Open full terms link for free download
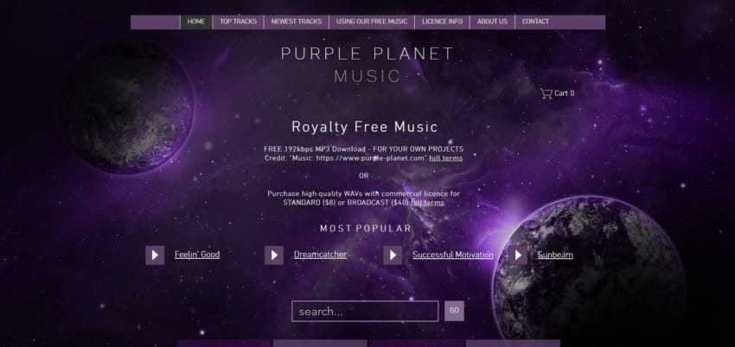This screenshot has height=347, width=735. 446,158
